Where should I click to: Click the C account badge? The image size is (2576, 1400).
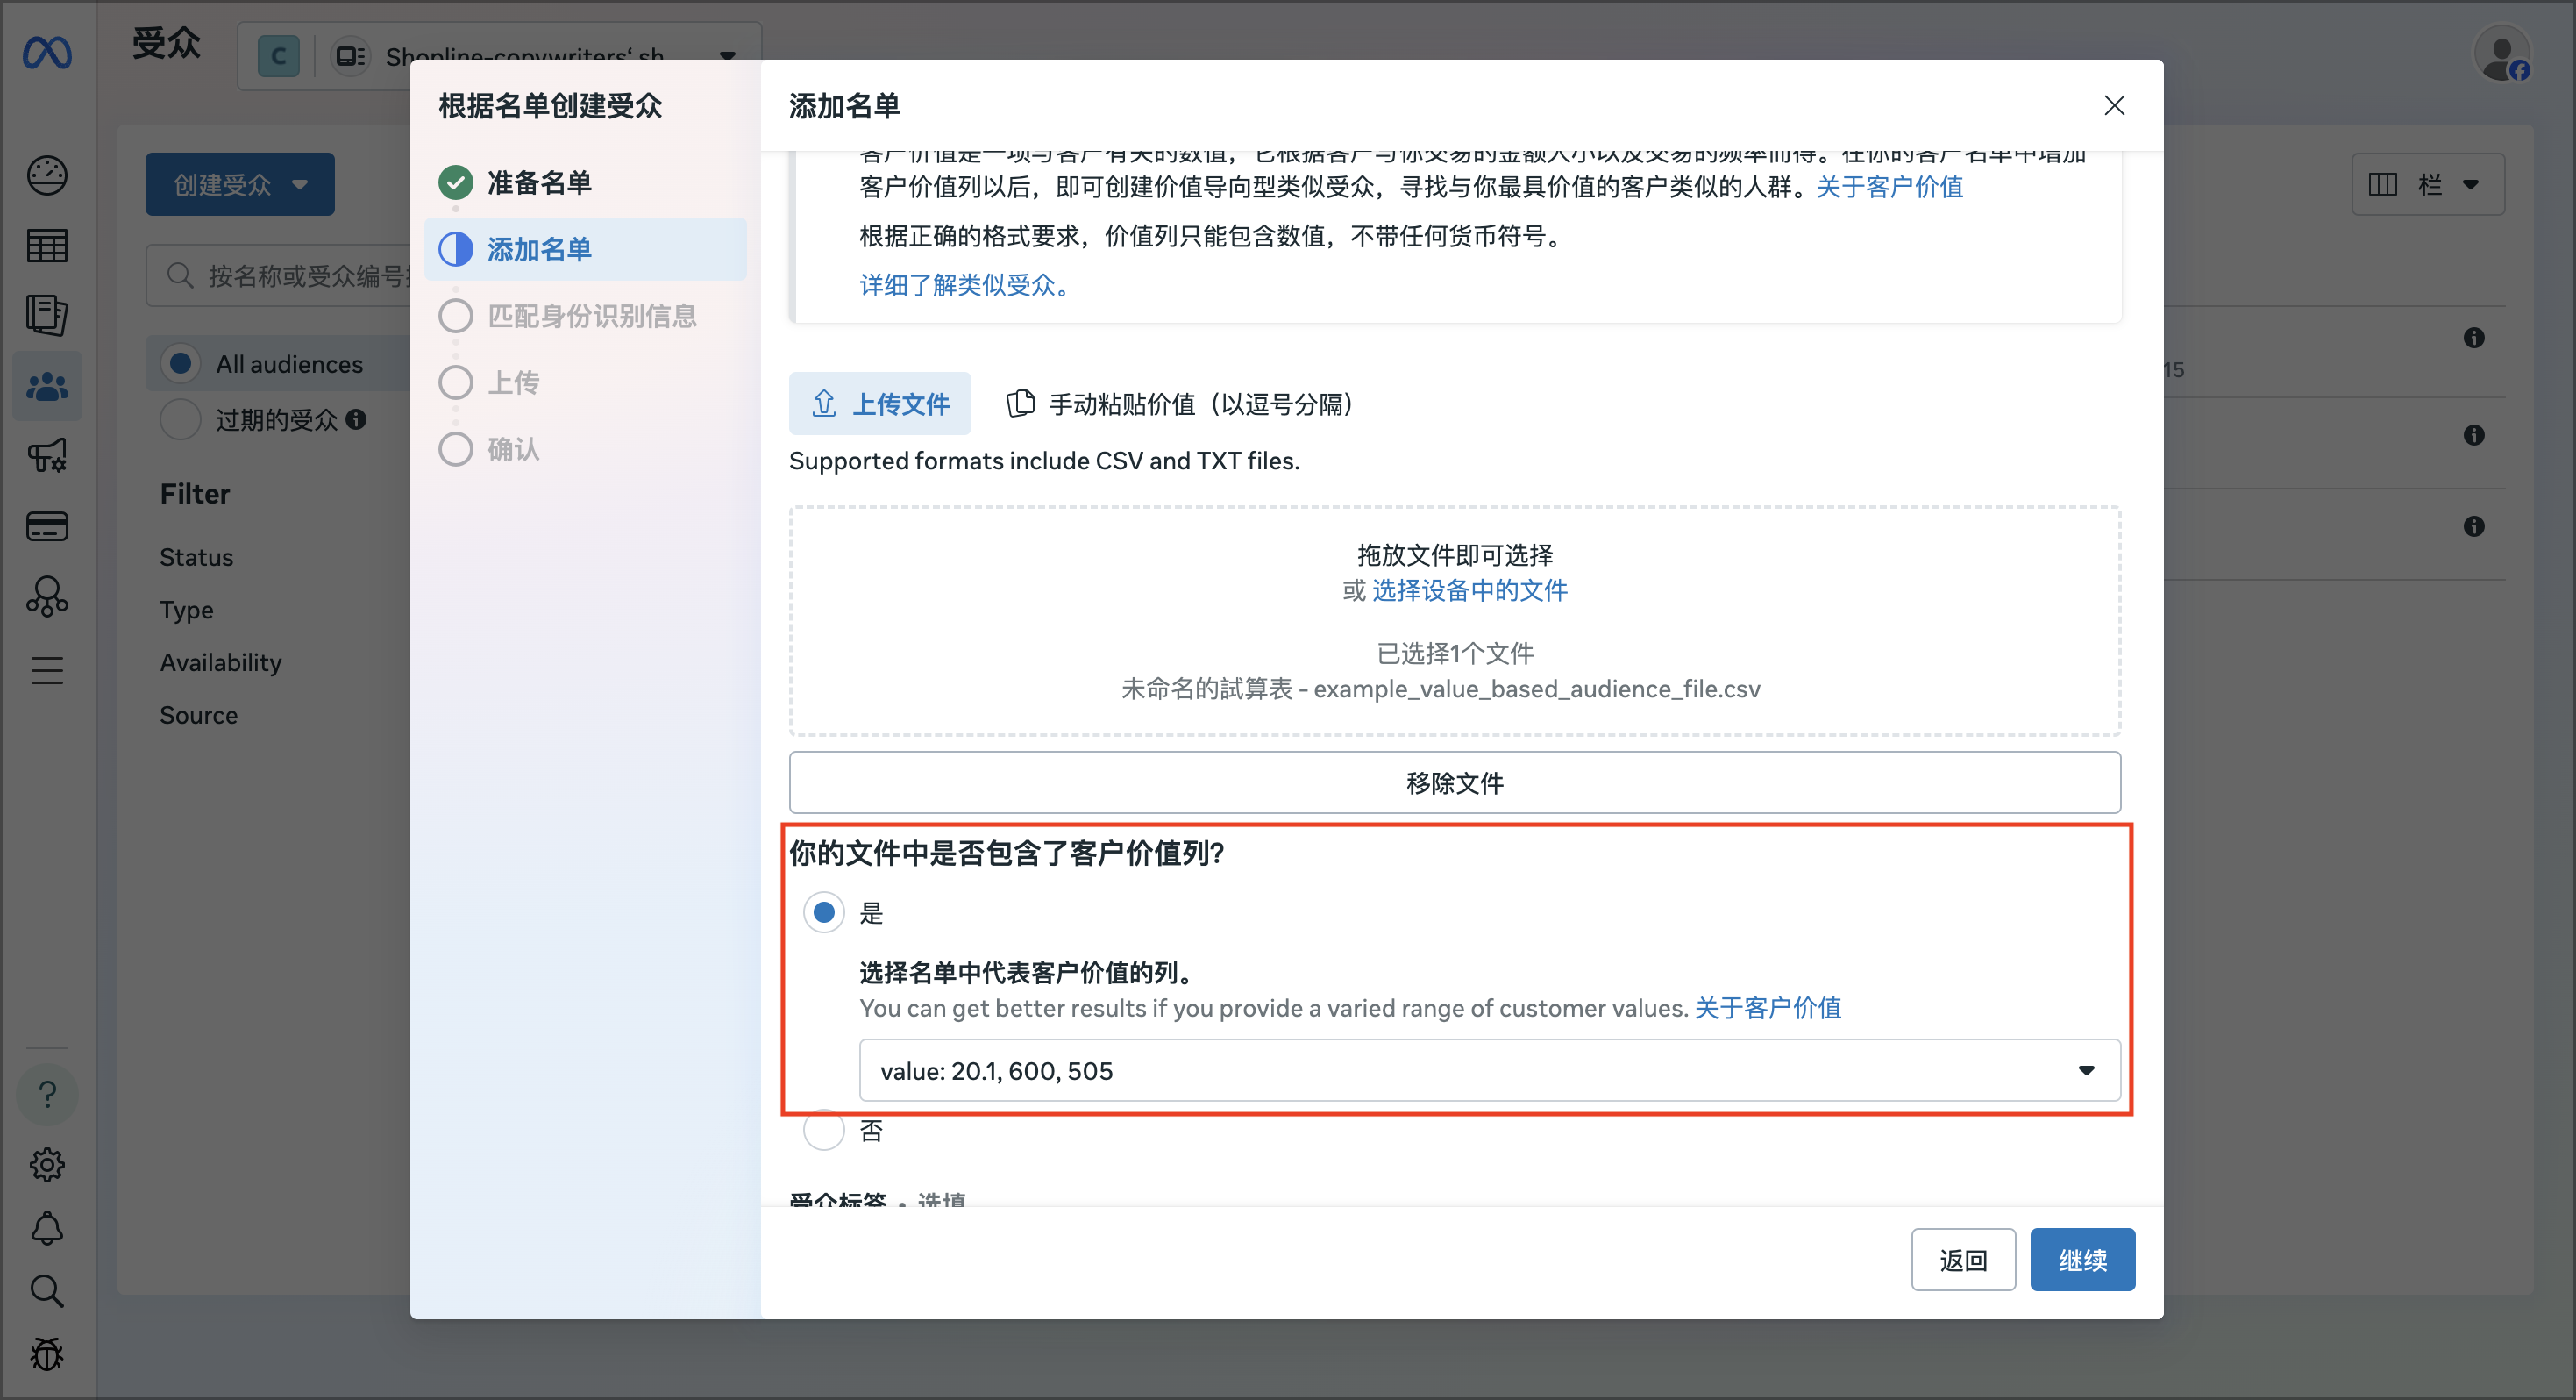(278, 56)
